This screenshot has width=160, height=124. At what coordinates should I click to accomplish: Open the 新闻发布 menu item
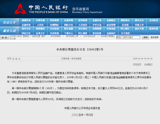[26, 20]
